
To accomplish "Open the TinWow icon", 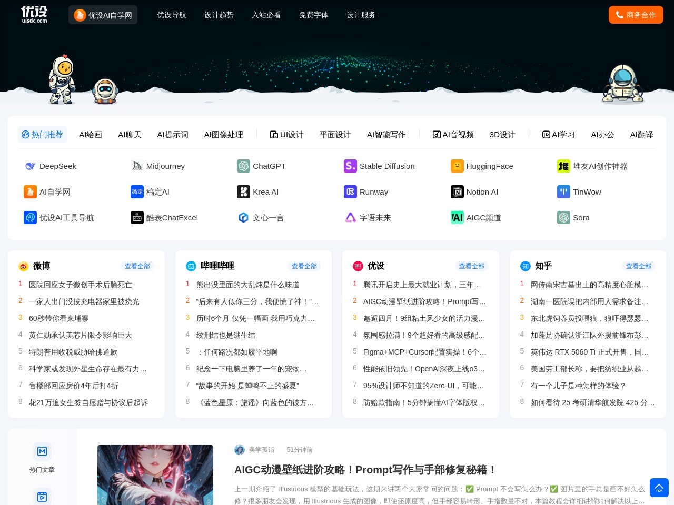I will tap(563, 192).
